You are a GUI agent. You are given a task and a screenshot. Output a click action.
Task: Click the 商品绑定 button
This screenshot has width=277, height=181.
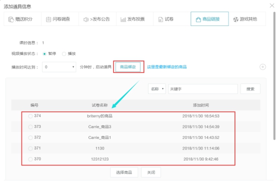click(x=128, y=67)
